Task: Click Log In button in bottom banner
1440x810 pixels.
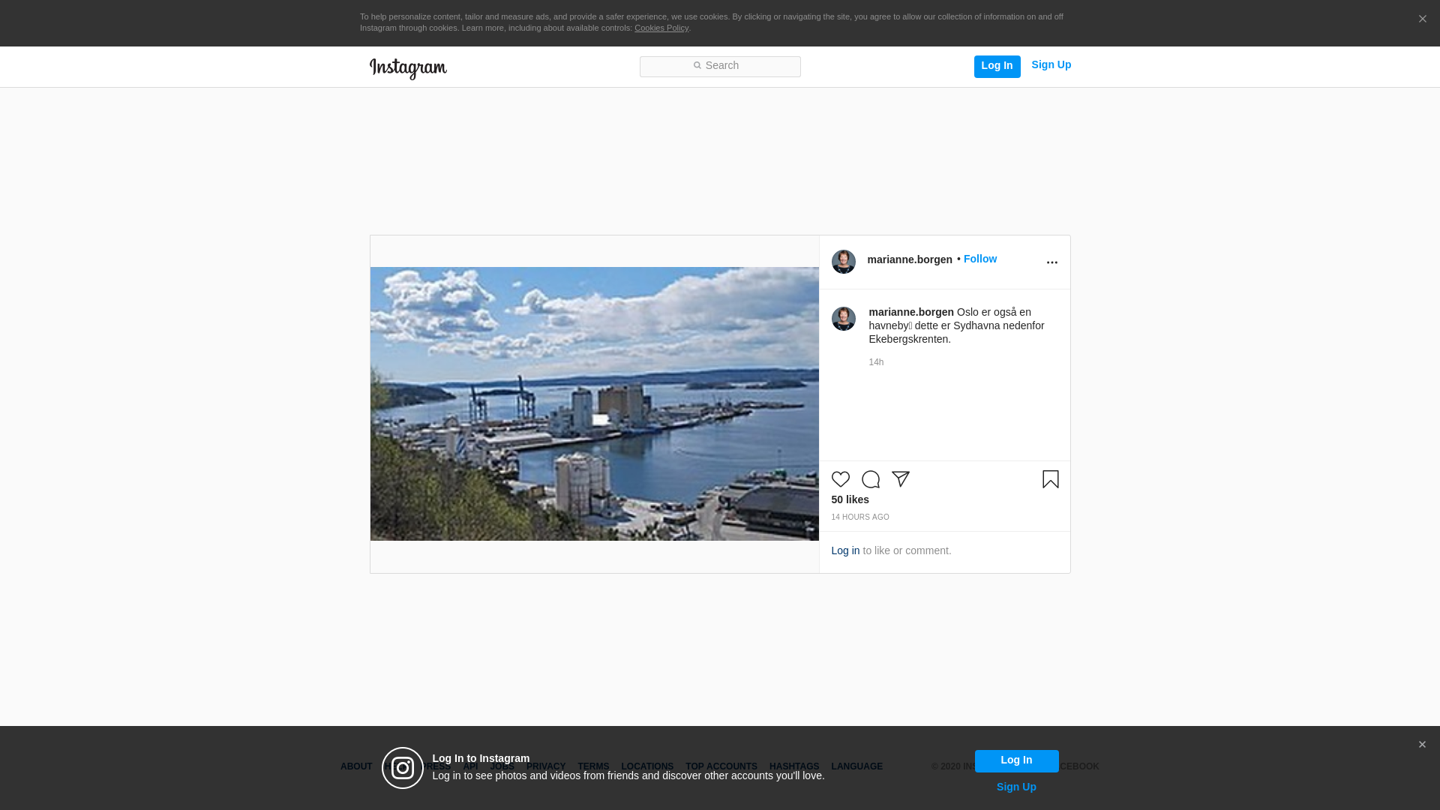Action: point(1016,760)
